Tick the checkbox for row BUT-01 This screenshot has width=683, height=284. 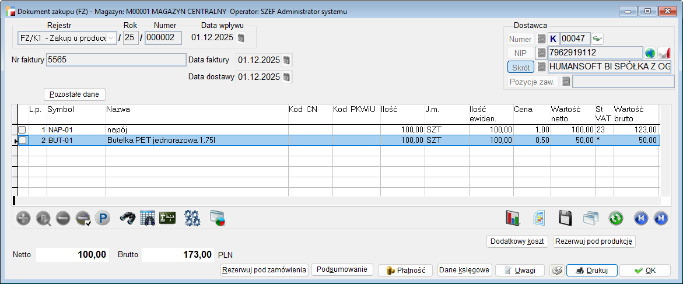pyautogui.click(x=22, y=141)
